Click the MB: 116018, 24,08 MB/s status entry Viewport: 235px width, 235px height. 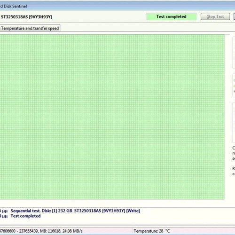coord(61,231)
